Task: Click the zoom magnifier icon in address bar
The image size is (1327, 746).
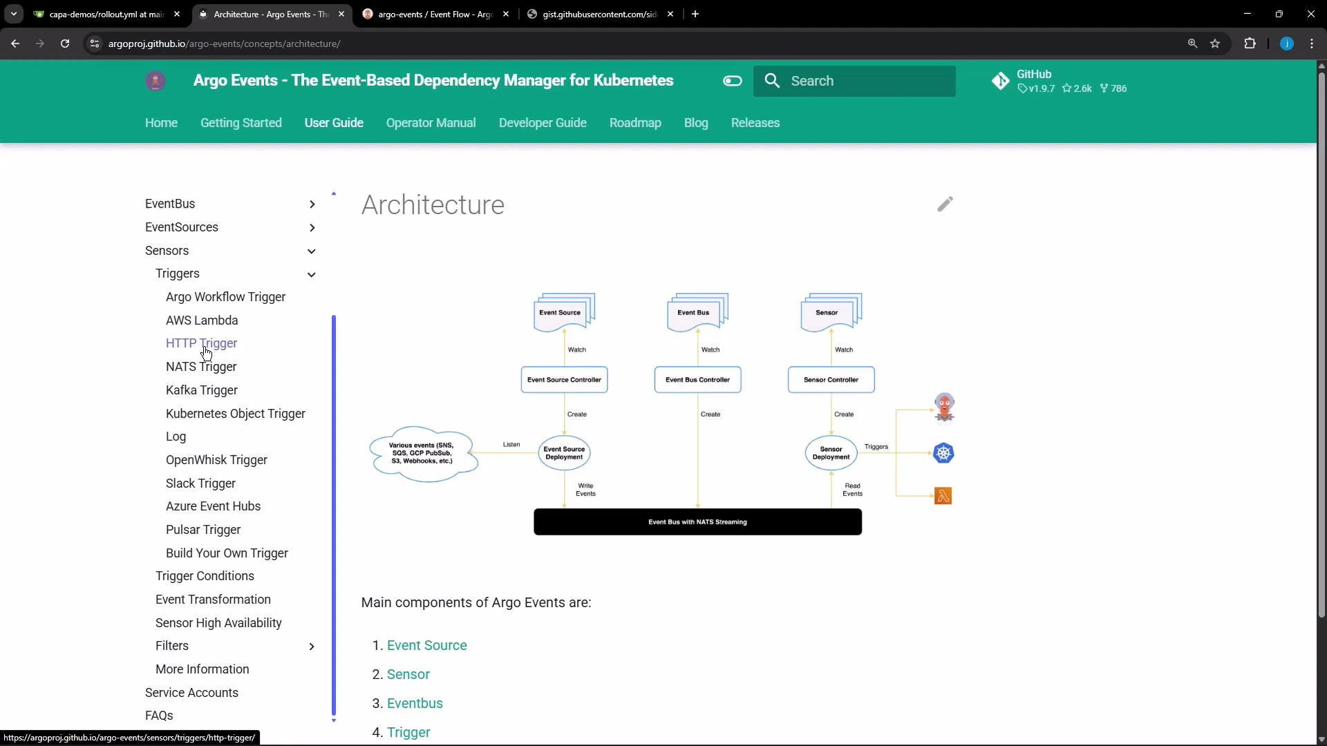Action: (x=1192, y=44)
